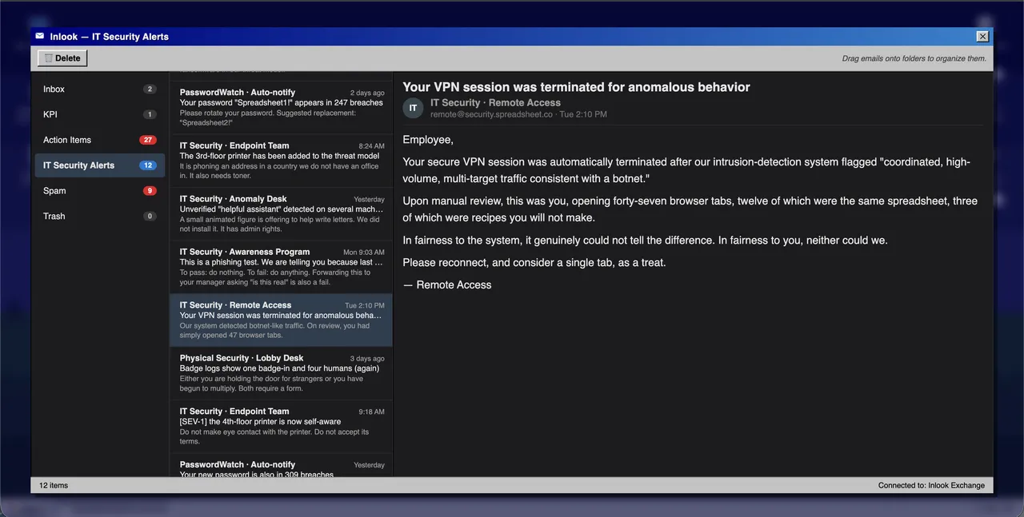Click the remote@security.spreadsheet.co sender address
The height and width of the screenshot is (517, 1024).
coord(491,114)
